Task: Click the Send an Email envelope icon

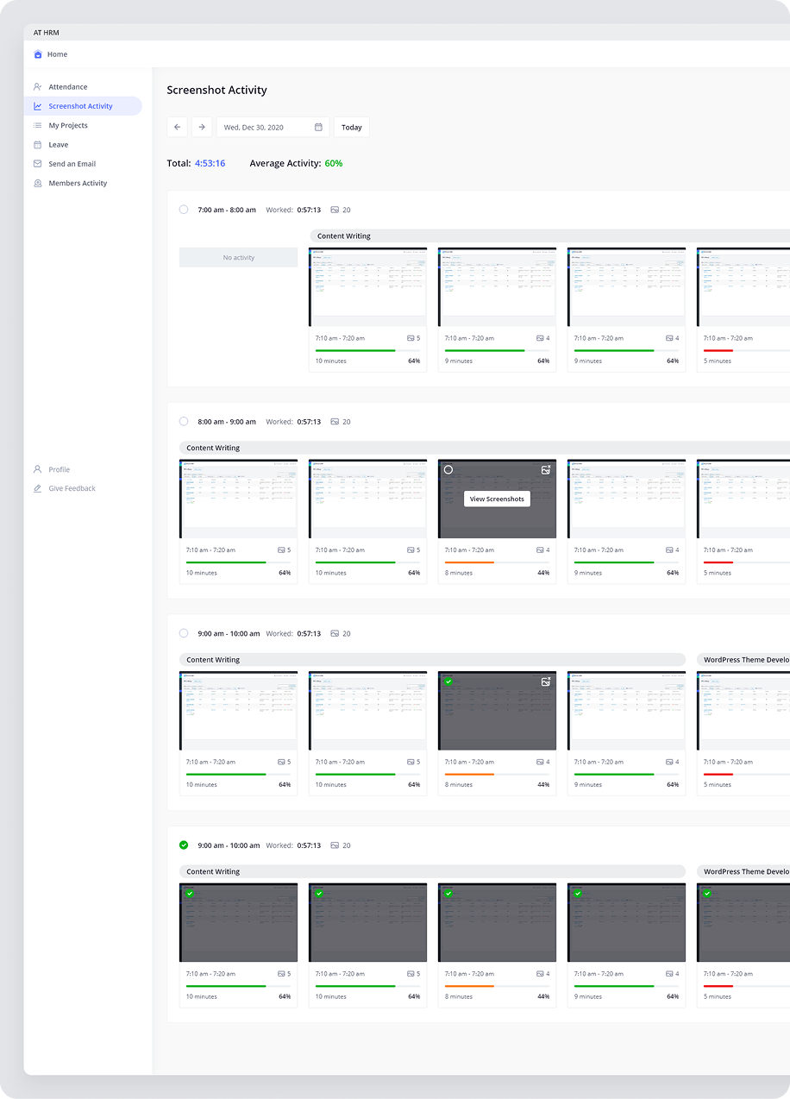Action: 38,164
